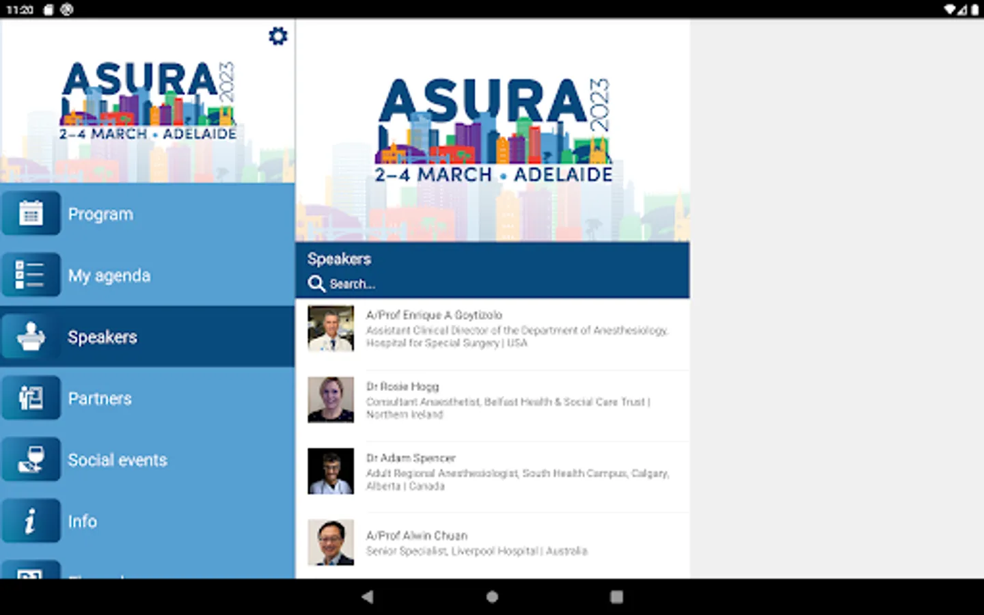
Task: Click the Search speakers input field
Action: click(492, 284)
